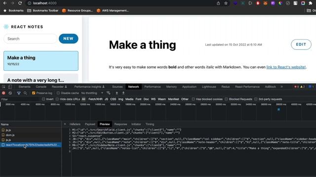Clear the network log
This screenshot has width=316, height=177.
10,93
